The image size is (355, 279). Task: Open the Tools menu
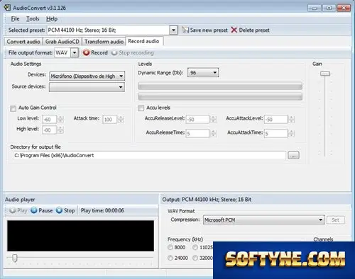click(33, 18)
